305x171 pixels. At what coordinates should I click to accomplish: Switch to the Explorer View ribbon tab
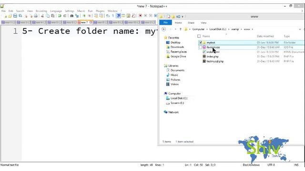(203, 23)
